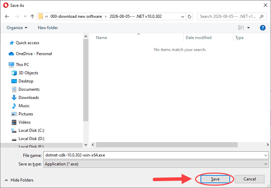This screenshot has width=271, height=188.
Task: Open Documents folder in sidebar
Action: click(29, 89)
